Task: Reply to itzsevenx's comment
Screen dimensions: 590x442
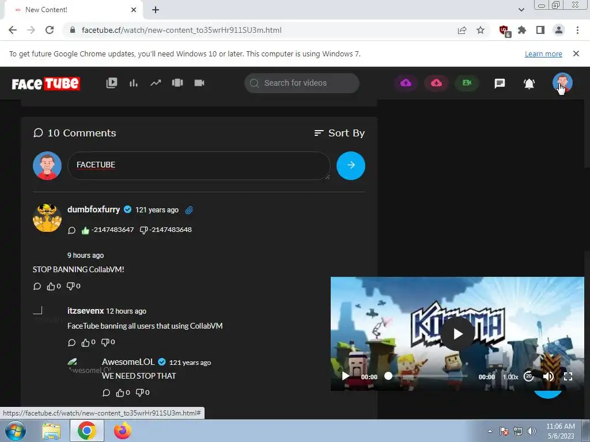Action: click(x=71, y=342)
